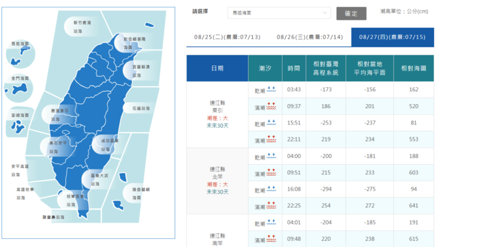
Task: Switch to the 08/25(二) date tab
Action: click(227, 37)
